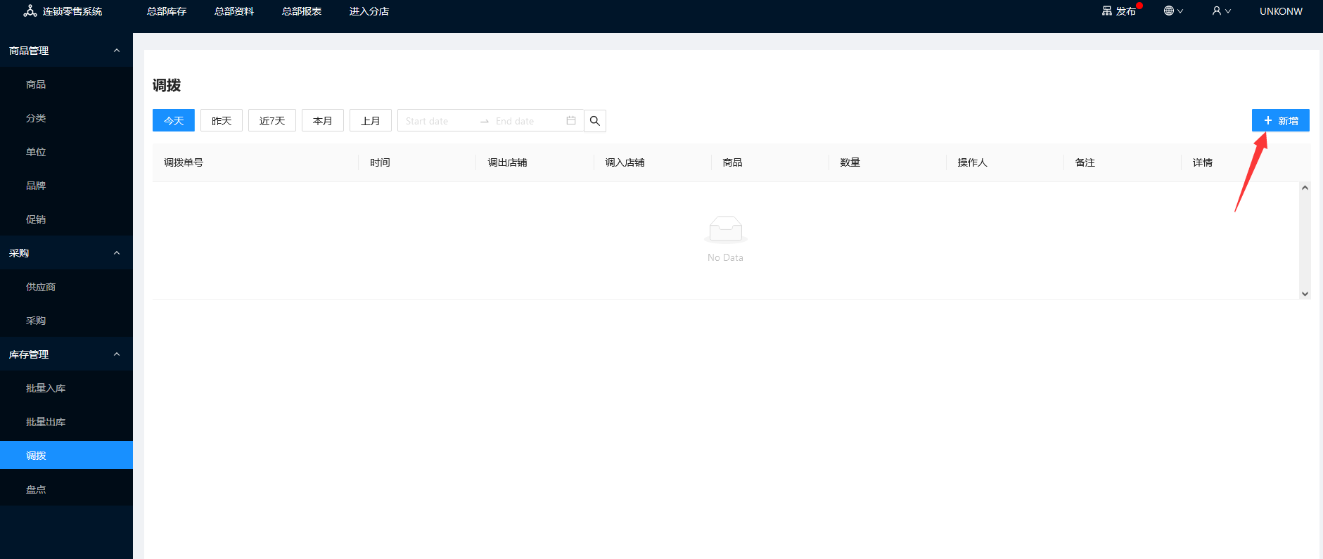The height and width of the screenshot is (559, 1323).
Task: Filter by 上月
Action: point(371,120)
